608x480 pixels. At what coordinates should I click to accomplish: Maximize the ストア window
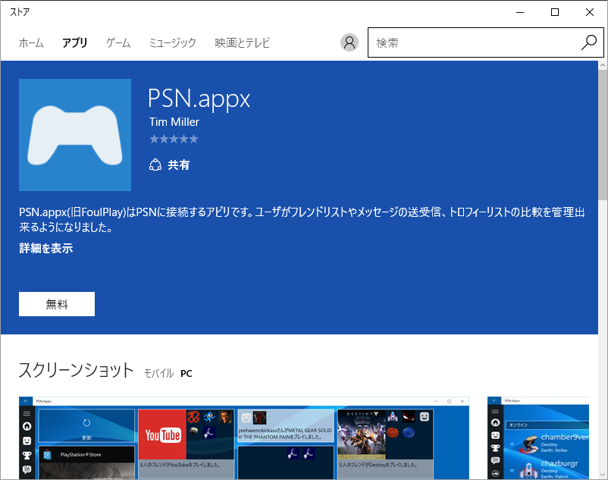[x=555, y=12]
